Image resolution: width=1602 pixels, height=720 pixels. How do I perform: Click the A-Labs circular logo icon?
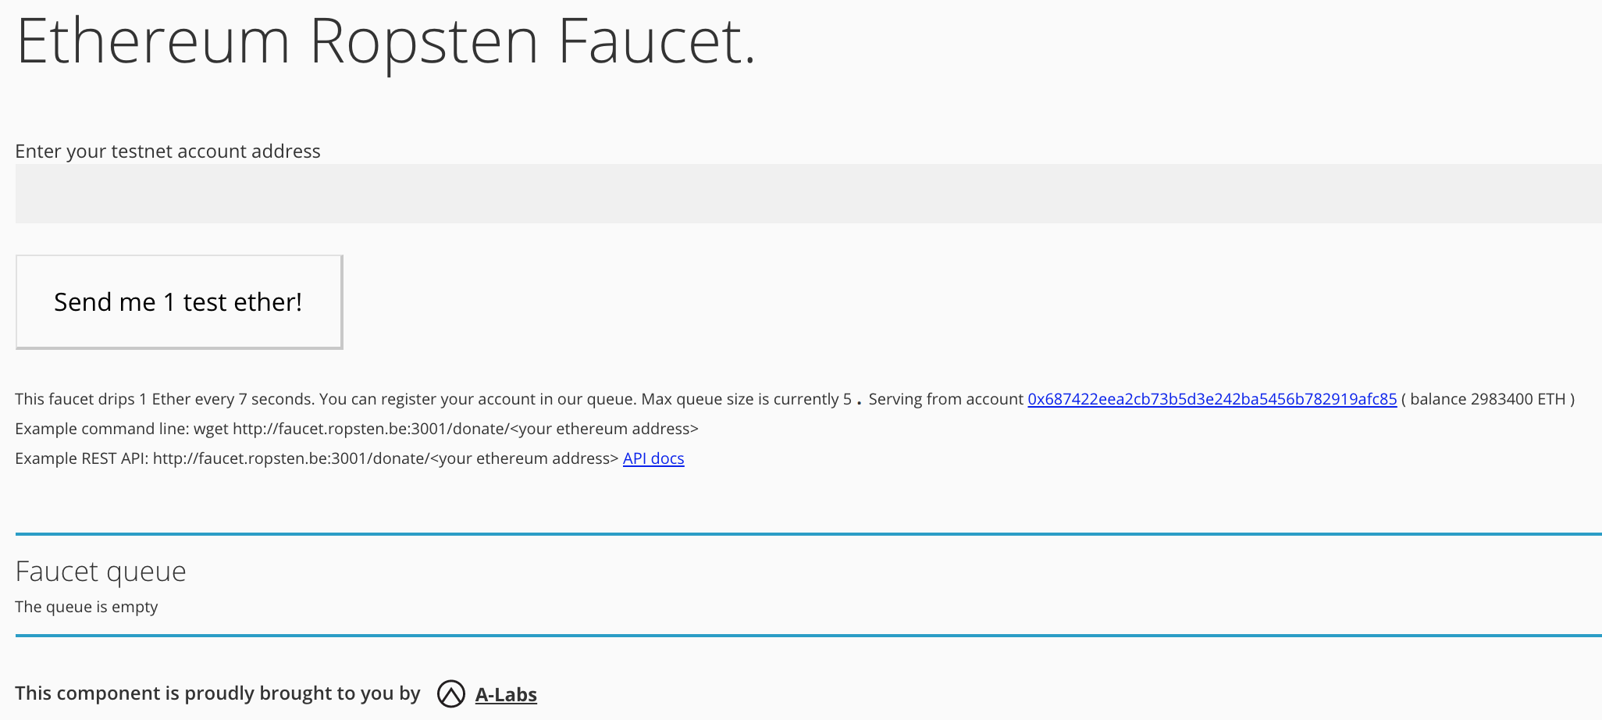click(x=450, y=693)
